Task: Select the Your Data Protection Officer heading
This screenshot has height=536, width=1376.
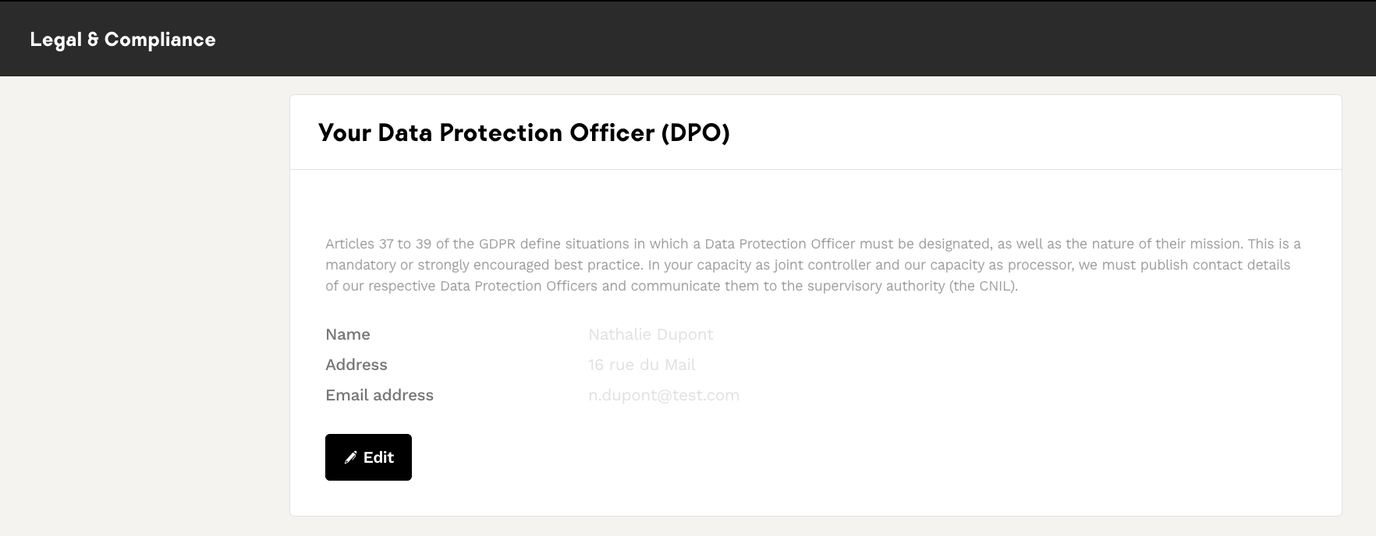Action: 523,133
